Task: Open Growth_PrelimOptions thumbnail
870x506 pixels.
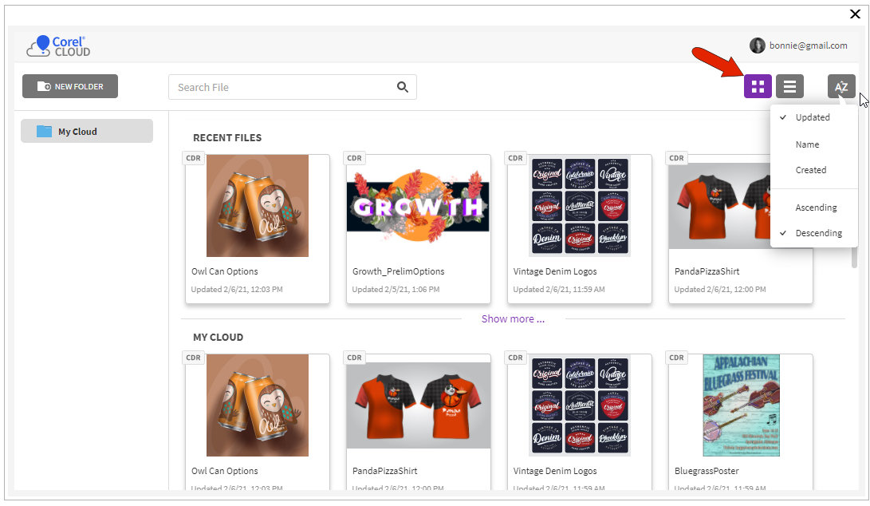Action: (419, 205)
